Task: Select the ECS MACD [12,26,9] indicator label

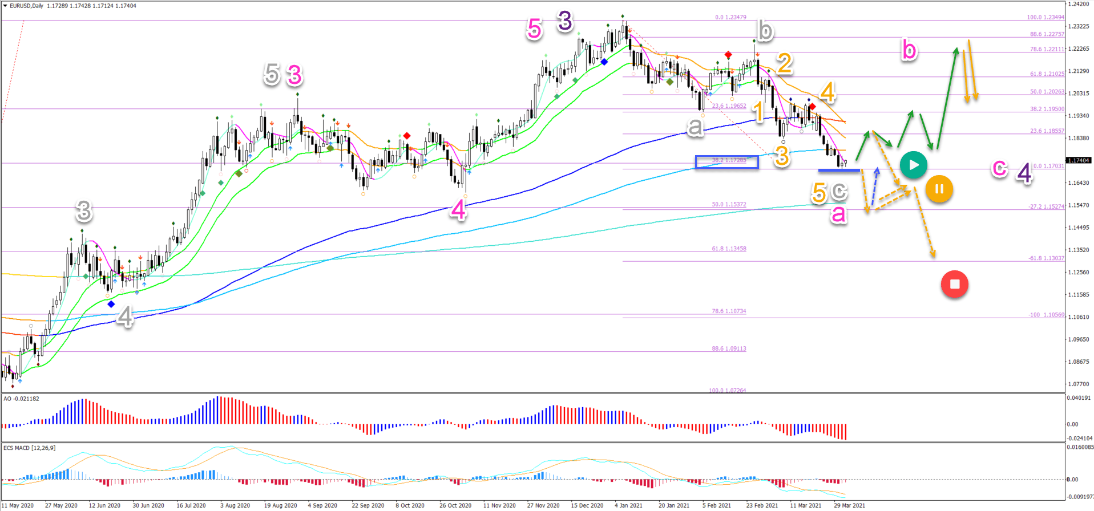Action: 30,448
